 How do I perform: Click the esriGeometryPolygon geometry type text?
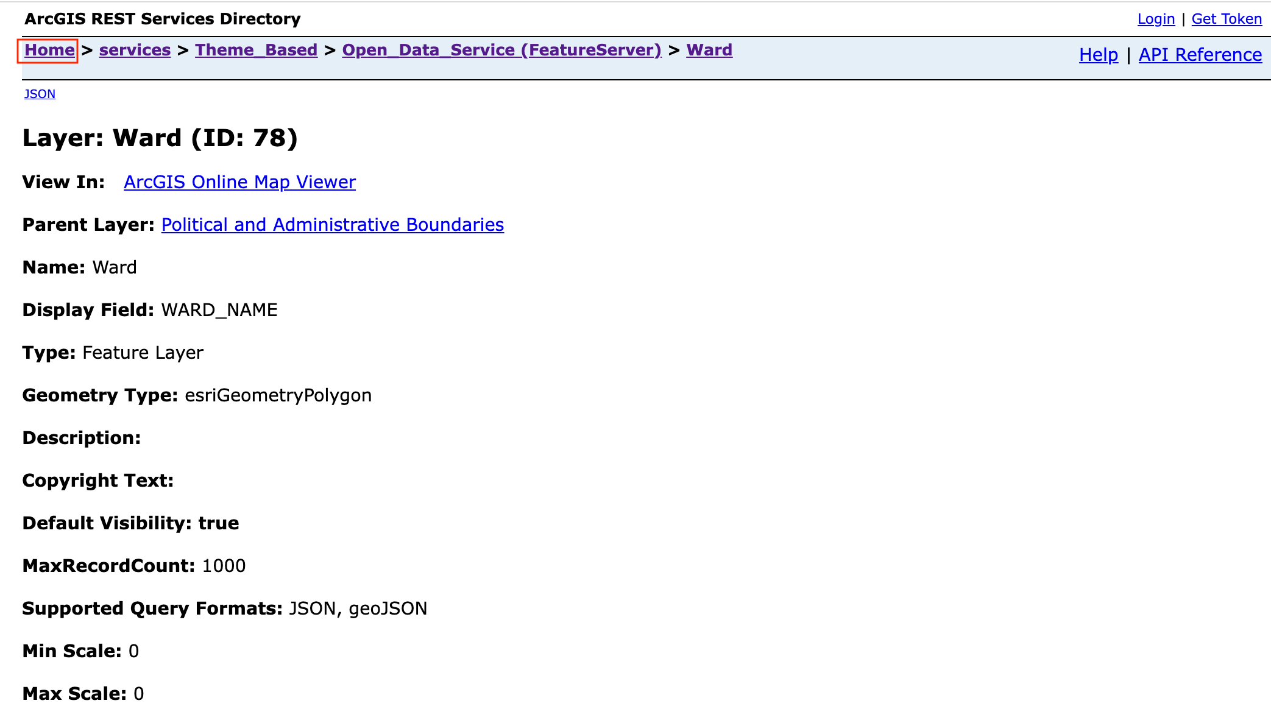click(x=278, y=395)
